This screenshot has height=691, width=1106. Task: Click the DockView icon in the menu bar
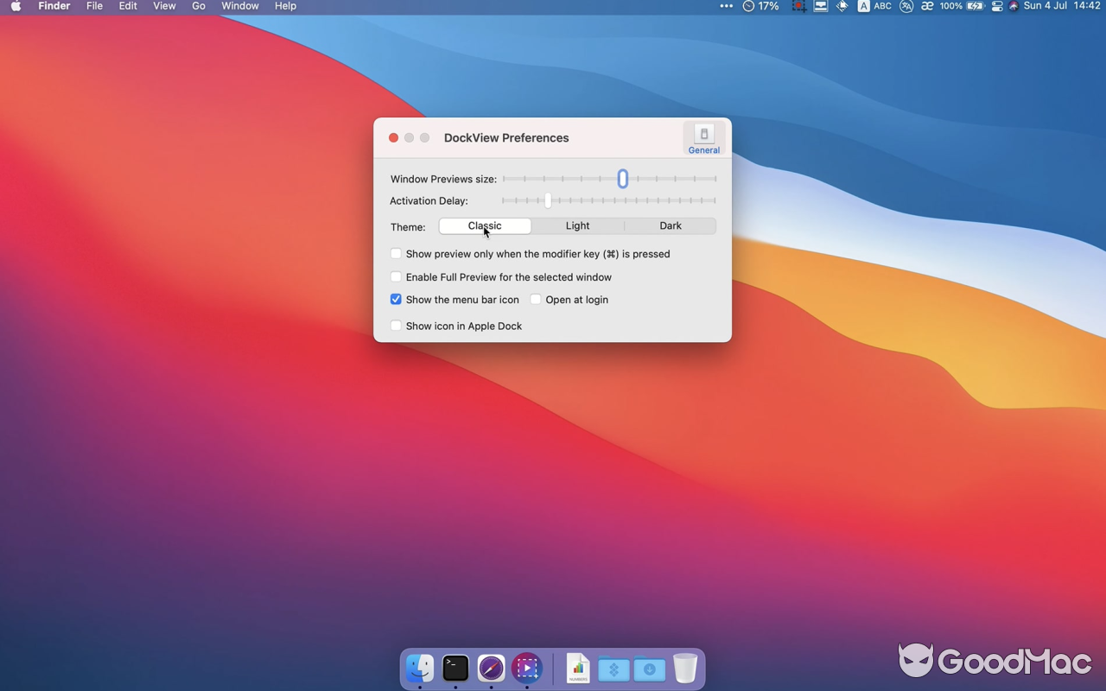(x=819, y=6)
